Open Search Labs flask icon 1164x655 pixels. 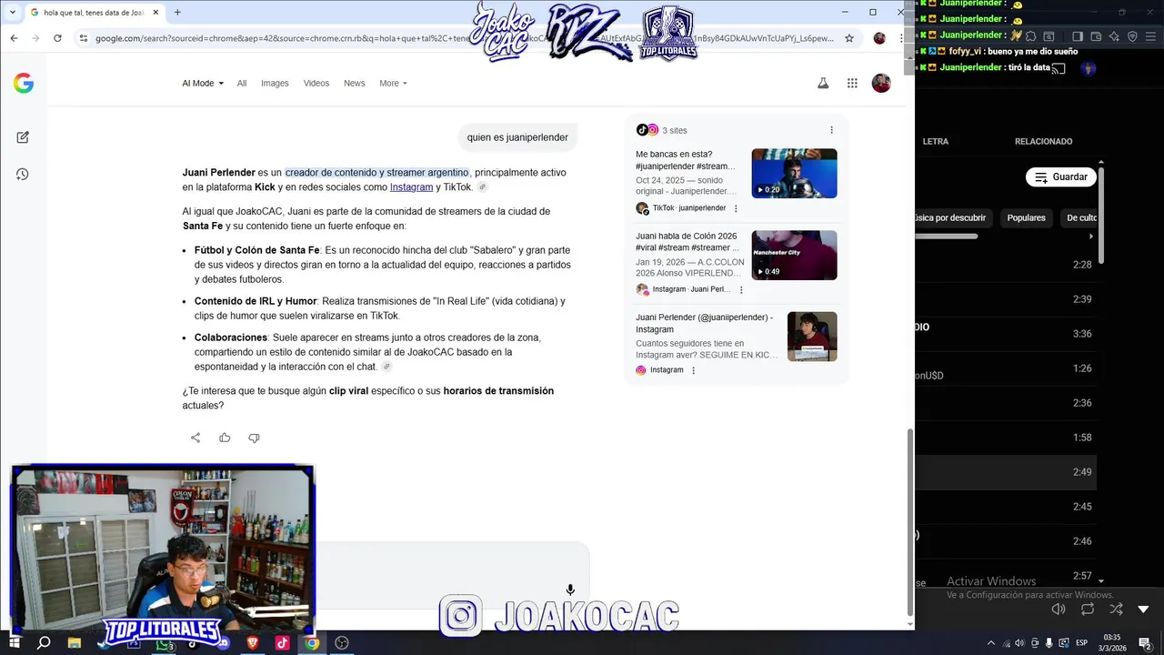tap(823, 83)
